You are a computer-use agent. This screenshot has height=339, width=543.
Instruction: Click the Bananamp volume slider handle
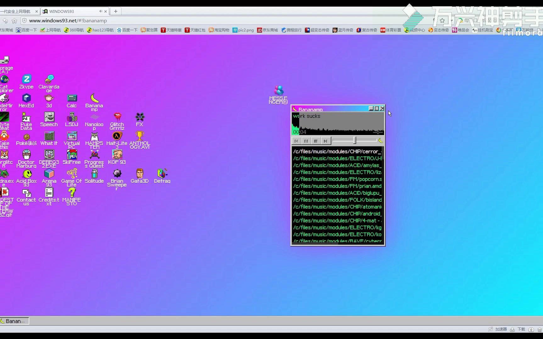(x=355, y=140)
